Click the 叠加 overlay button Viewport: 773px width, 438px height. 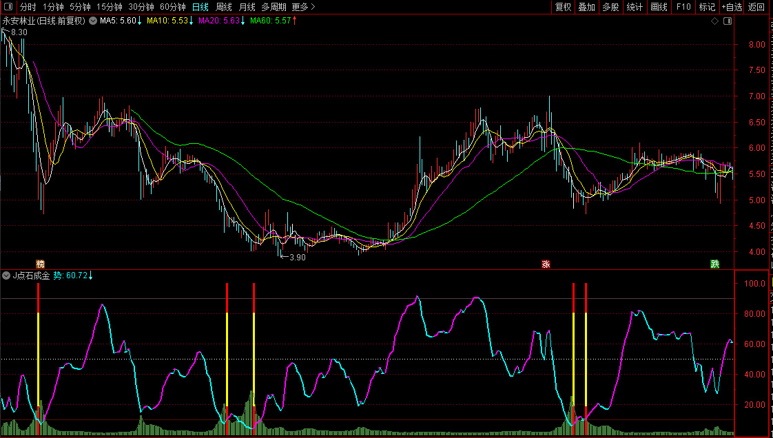[587, 7]
